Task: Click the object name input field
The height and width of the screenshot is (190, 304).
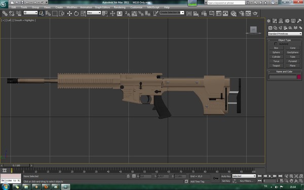Action: (x=283, y=77)
